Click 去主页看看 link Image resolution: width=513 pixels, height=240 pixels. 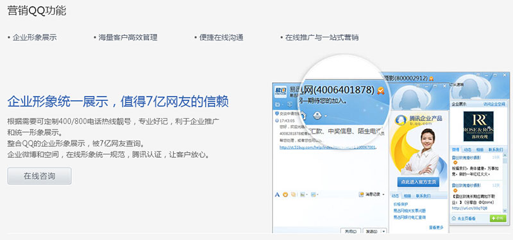tap(467, 218)
